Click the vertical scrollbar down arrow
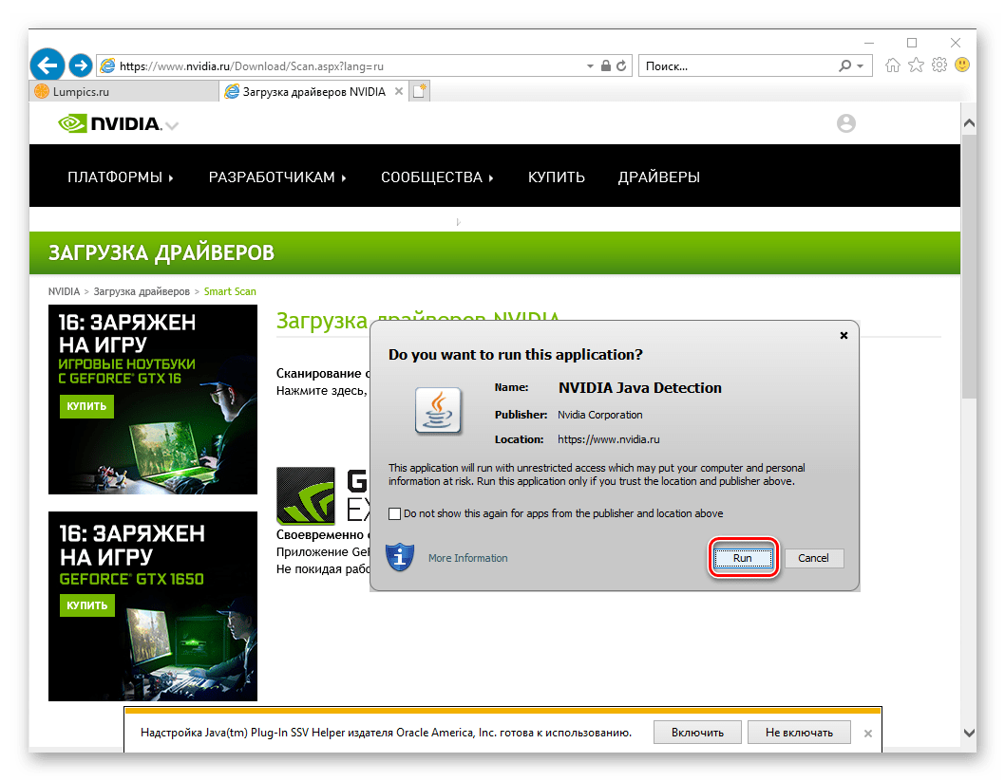Screen dimensions: 1005x781 point(970,732)
